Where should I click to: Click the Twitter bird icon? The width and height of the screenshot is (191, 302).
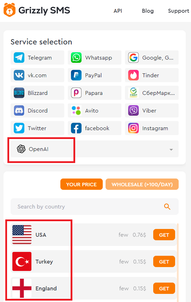pyautogui.click(x=19, y=128)
